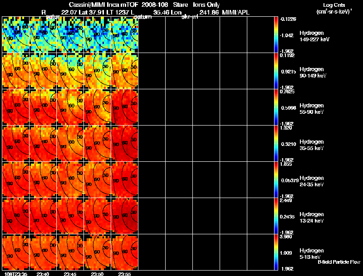Select the '0.7625' color scale value
This screenshot has width=363, height=276.
tap(287, 92)
